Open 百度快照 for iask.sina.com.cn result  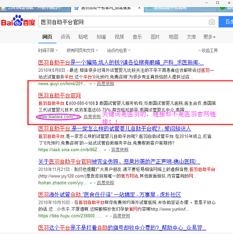[x=120, y=150]
